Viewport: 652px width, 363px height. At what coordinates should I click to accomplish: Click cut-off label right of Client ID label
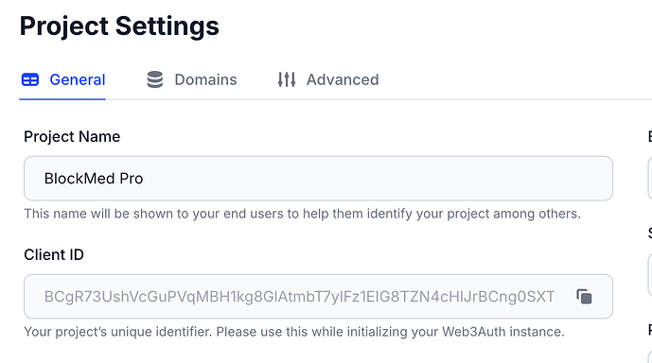[x=650, y=233]
